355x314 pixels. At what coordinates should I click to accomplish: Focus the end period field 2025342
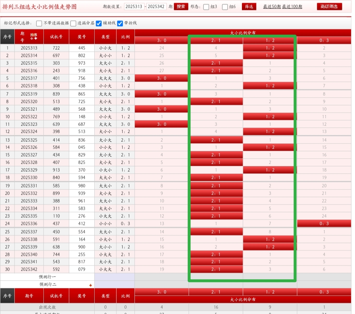pyautogui.click(x=156, y=7)
